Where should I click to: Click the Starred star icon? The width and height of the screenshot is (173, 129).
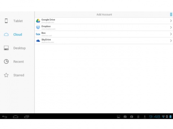6,75
